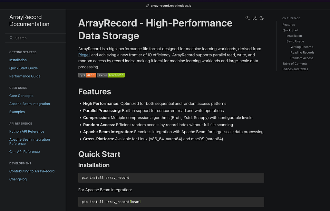Viewport: 330px width, 211px height.
Task: Open the C++ API Reference page
Action: pos(24,152)
